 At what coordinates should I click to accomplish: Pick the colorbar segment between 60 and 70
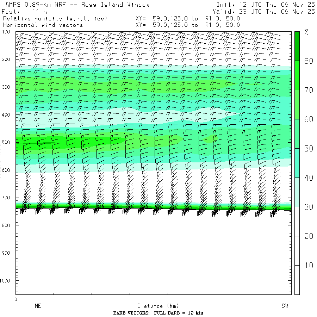coord(297,105)
